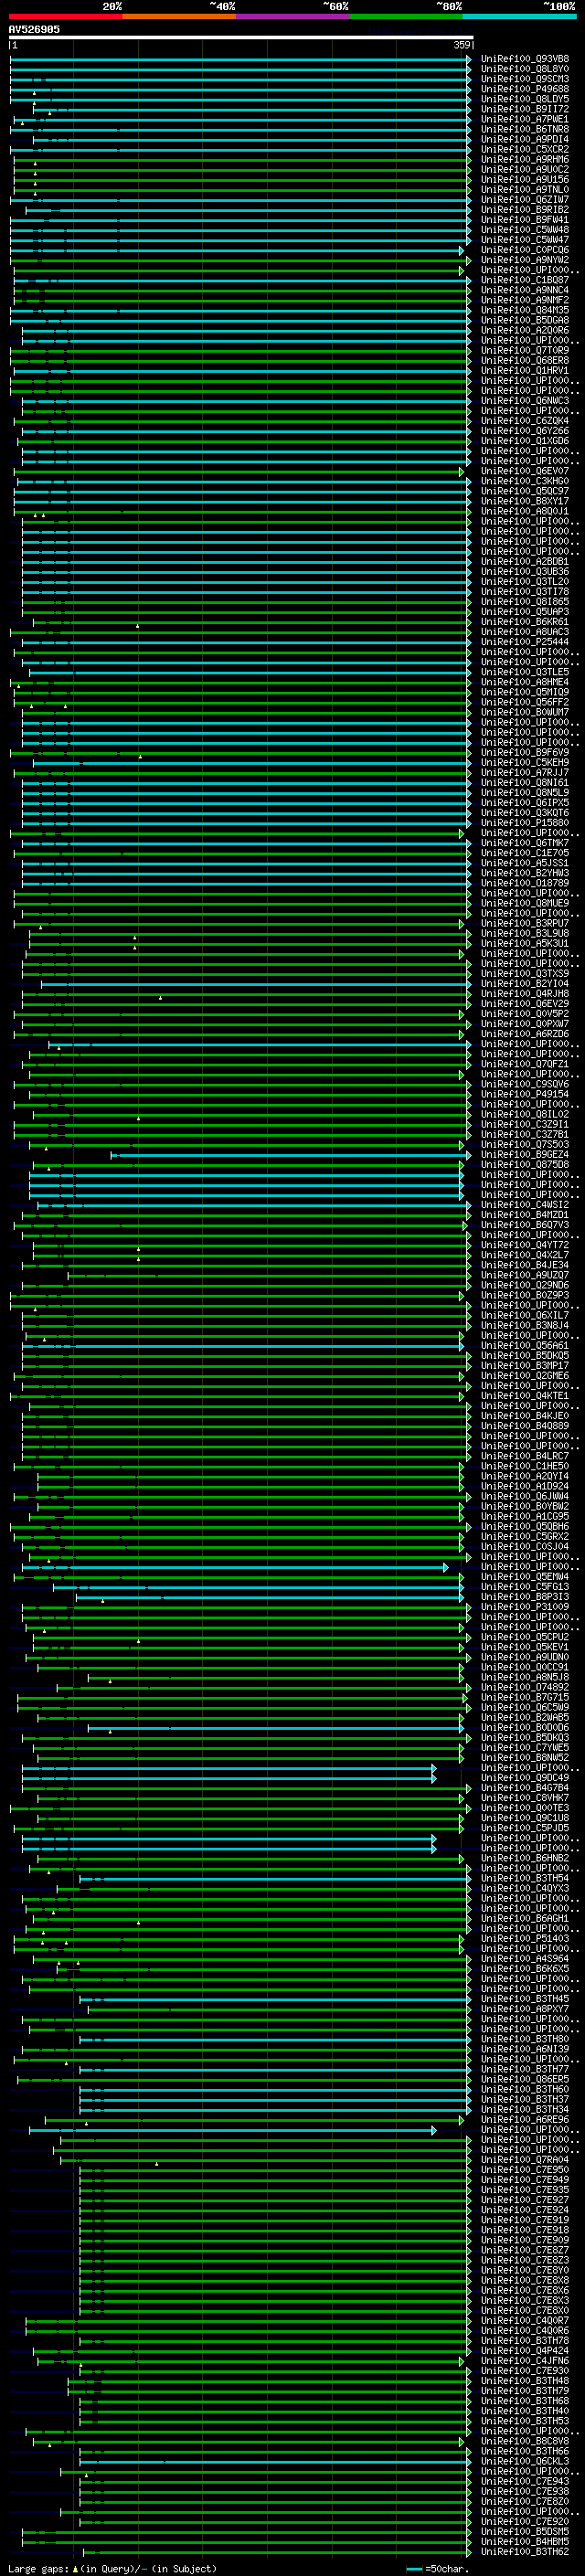Click hit label UniRef100_Q7T0R9

pos(525,350)
